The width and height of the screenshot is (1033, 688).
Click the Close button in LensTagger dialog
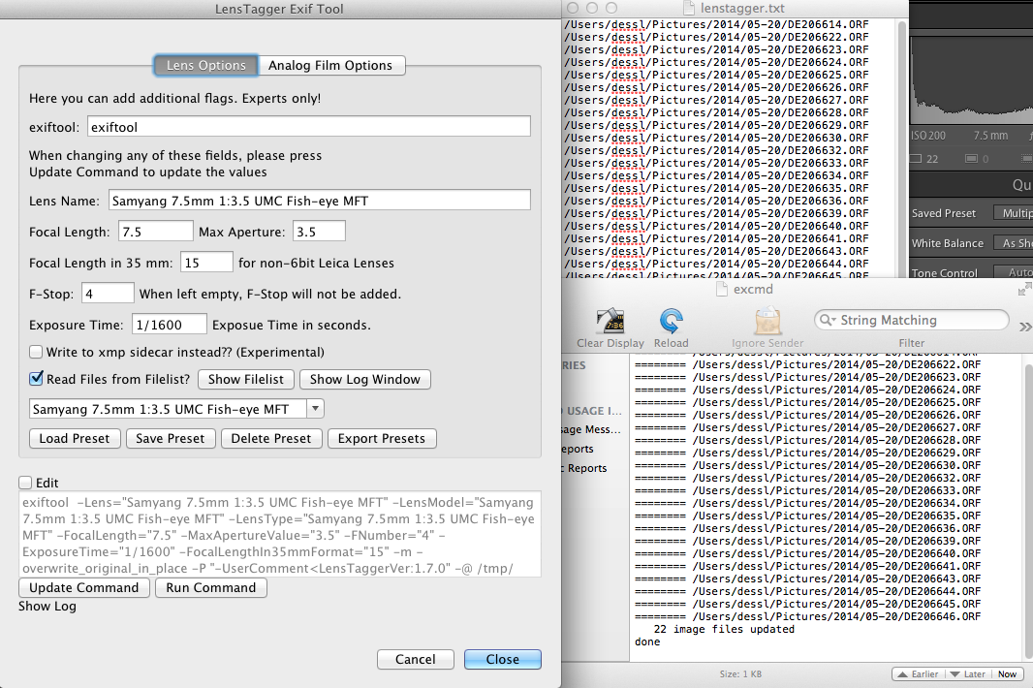point(503,659)
